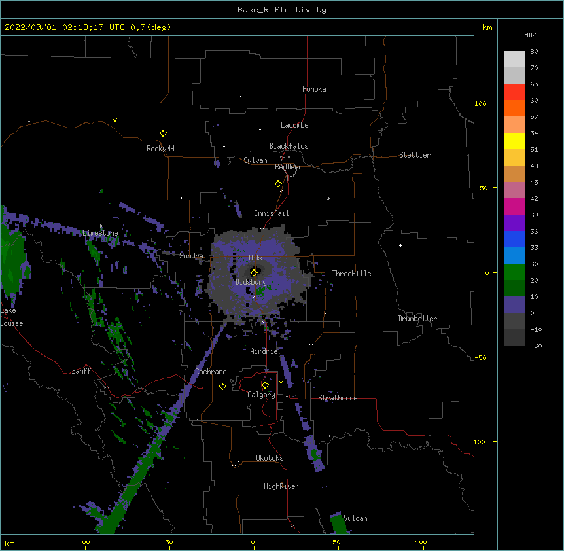
Task: Click the ThreeHills label
Action: [x=351, y=274]
